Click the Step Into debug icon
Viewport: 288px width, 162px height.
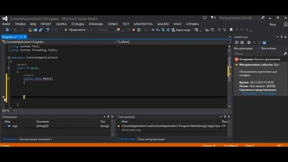click(x=158, y=30)
